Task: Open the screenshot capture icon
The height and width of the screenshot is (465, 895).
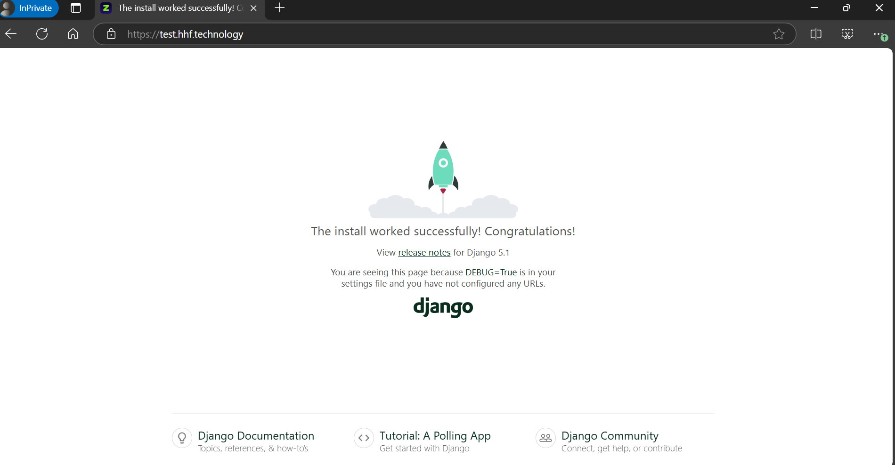Action: (847, 34)
